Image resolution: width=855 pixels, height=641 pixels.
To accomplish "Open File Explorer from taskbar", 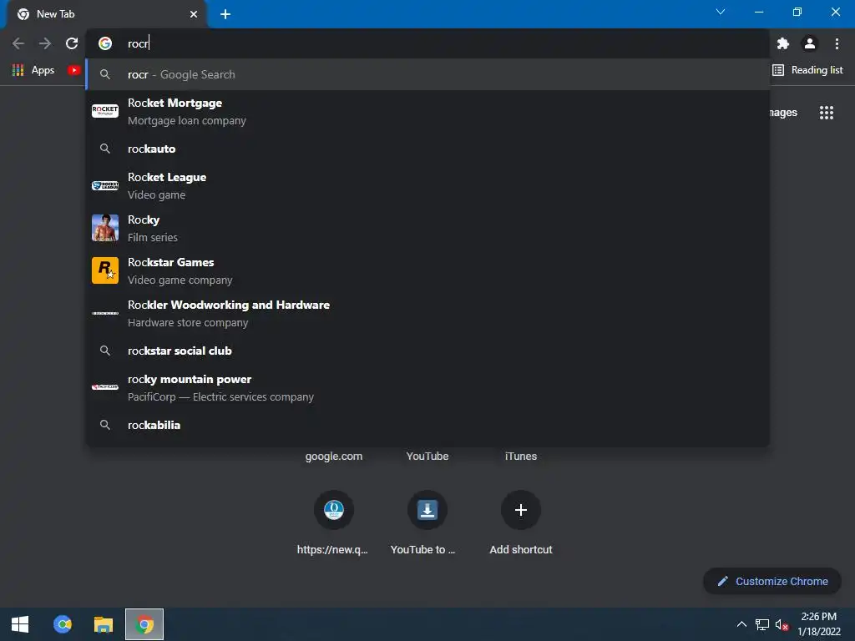I will (103, 624).
